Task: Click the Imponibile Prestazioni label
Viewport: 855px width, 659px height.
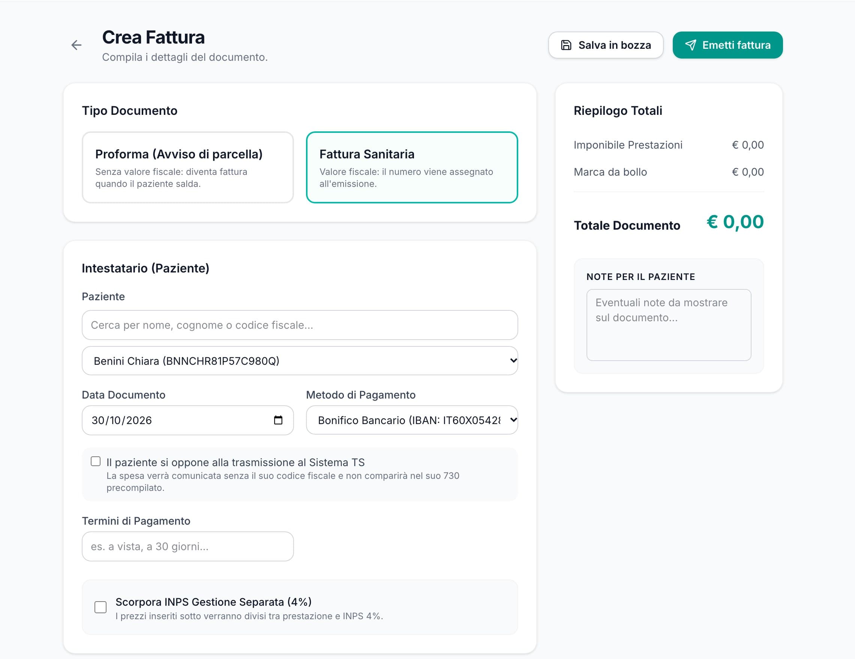Action: point(628,145)
